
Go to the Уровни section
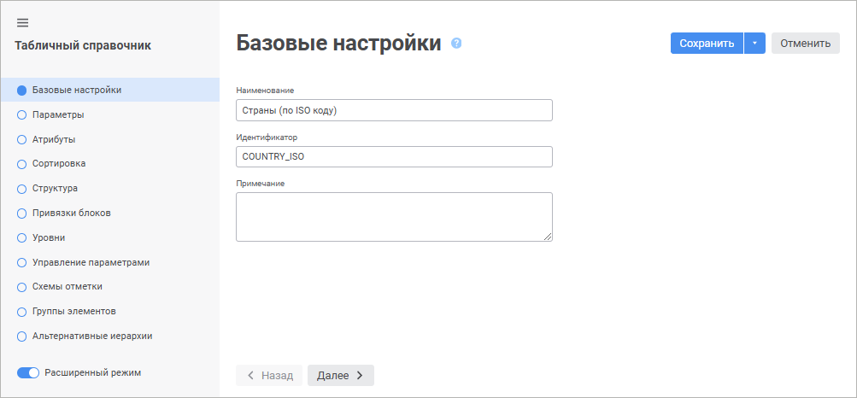49,237
